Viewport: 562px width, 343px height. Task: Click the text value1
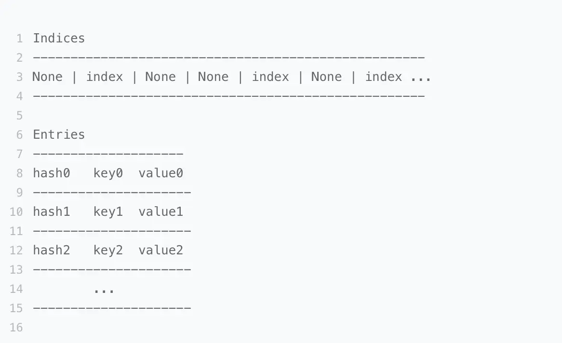(161, 212)
